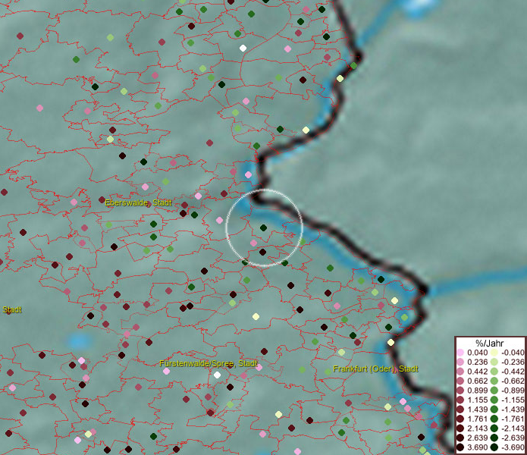
Task: Click the -1.761 legend value
Action: (x=513, y=419)
